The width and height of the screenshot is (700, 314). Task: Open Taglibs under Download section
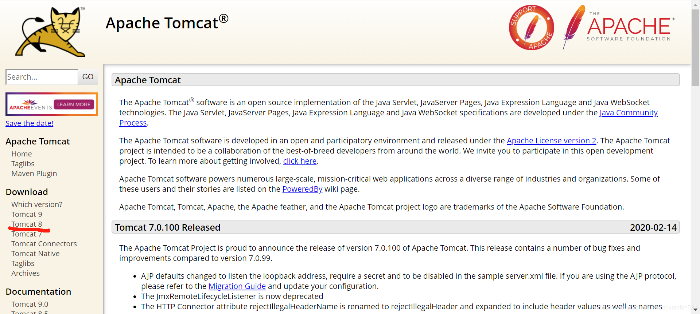pos(23,263)
